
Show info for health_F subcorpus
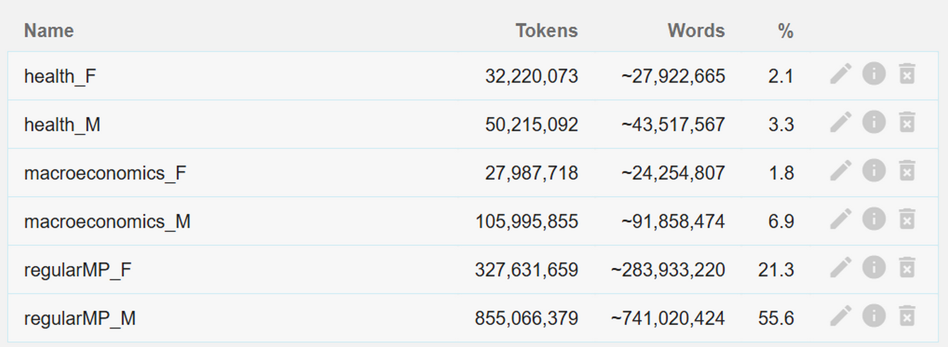point(874,74)
